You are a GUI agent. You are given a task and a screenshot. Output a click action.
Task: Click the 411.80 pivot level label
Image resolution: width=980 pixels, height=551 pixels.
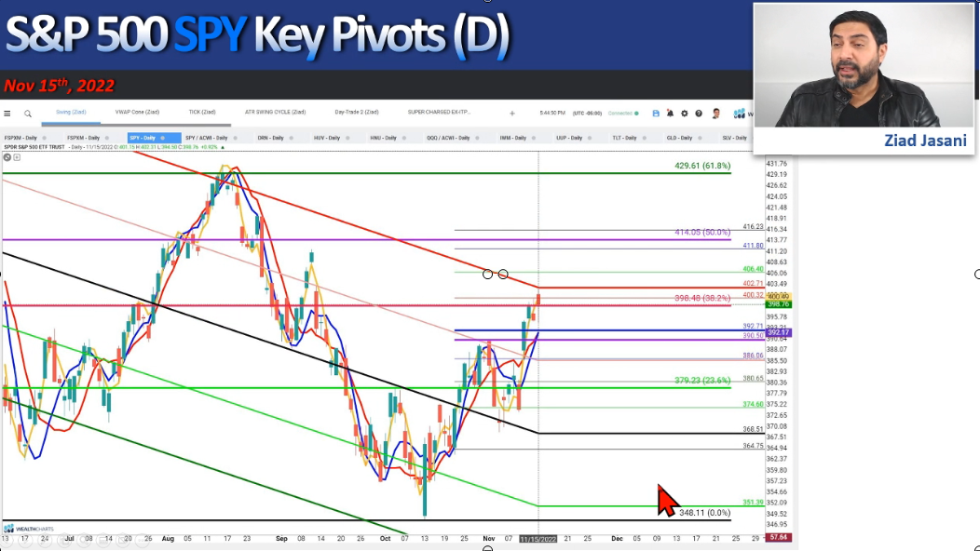tap(753, 246)
